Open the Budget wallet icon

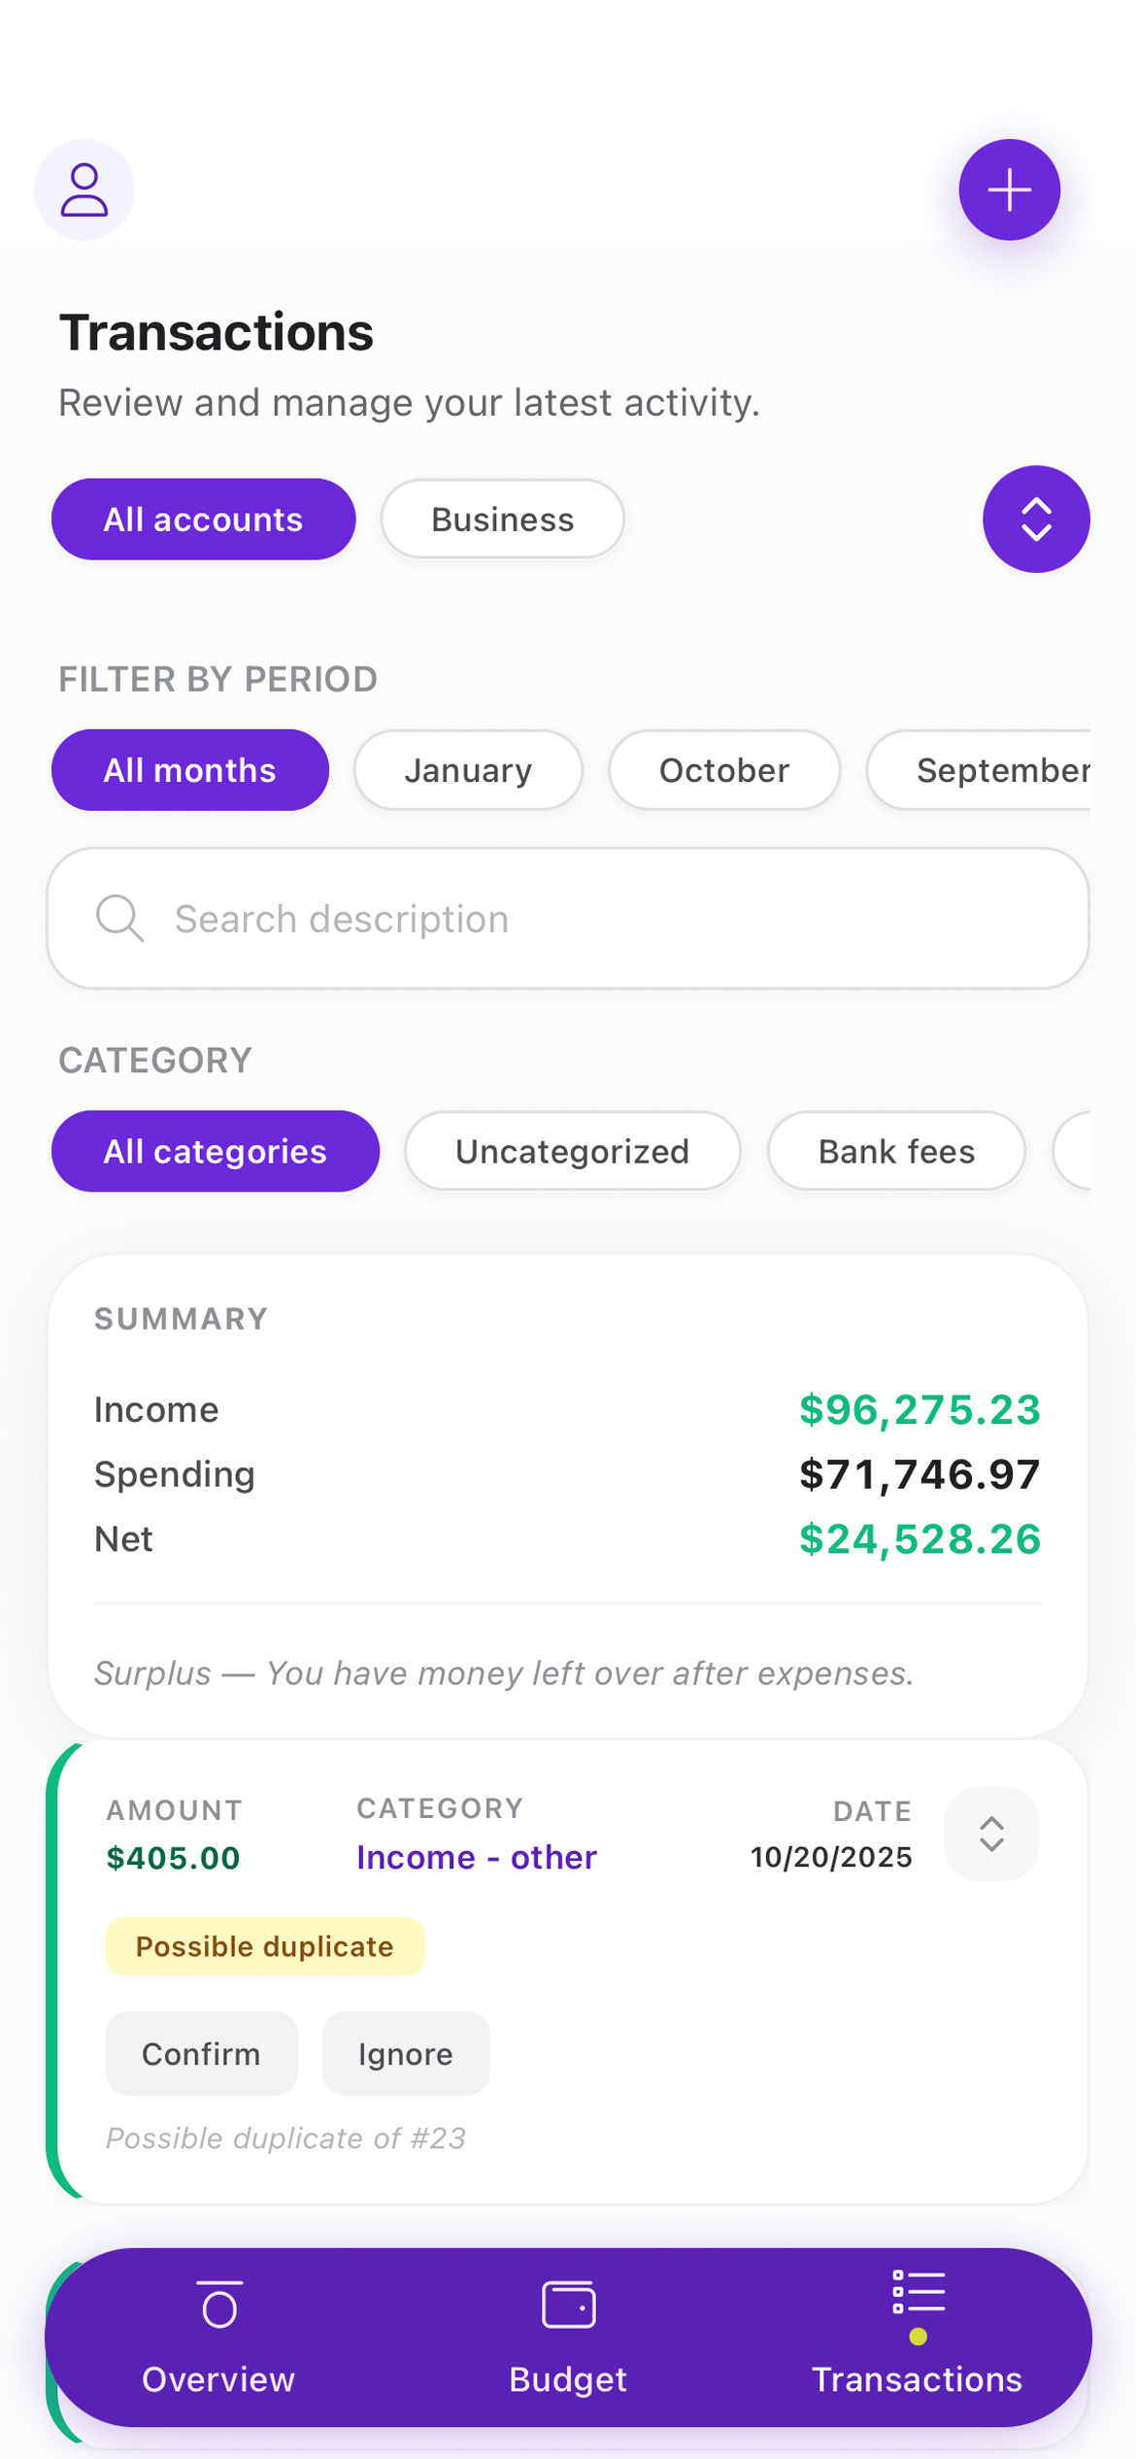pyautogui.click(x=568, y=2304)
